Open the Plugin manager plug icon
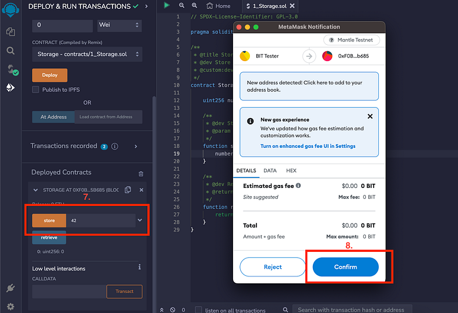The width and height of the screenshot is (458, 313). (10, 288)
